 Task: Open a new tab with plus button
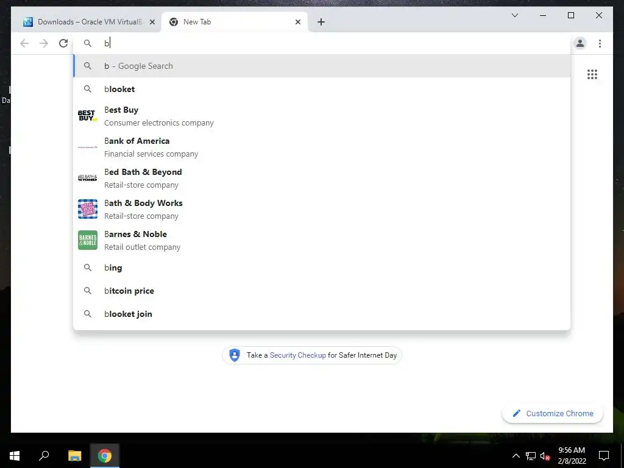pyautogui.click(x=321, y=22)
